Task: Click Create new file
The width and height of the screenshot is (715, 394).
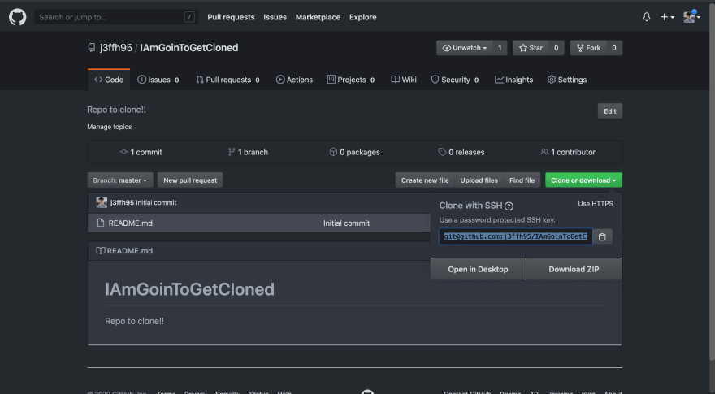Action: [424, 180]
